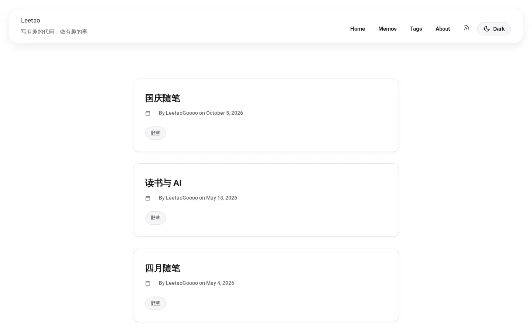Image resolution: width=532 pixels, height=332 pixels.
Task: Open the Tags page
Action: point(416,29)
